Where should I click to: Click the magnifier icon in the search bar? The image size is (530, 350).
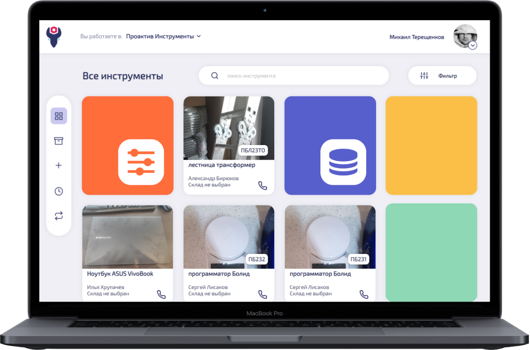click(x=214, y=75)
